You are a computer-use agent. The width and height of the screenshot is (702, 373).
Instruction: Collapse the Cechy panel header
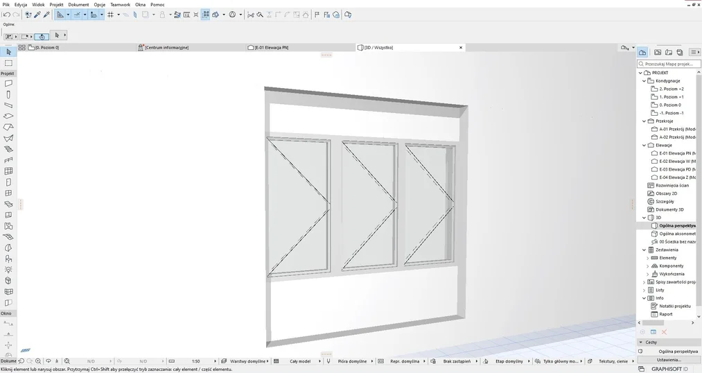click(669, 342)
